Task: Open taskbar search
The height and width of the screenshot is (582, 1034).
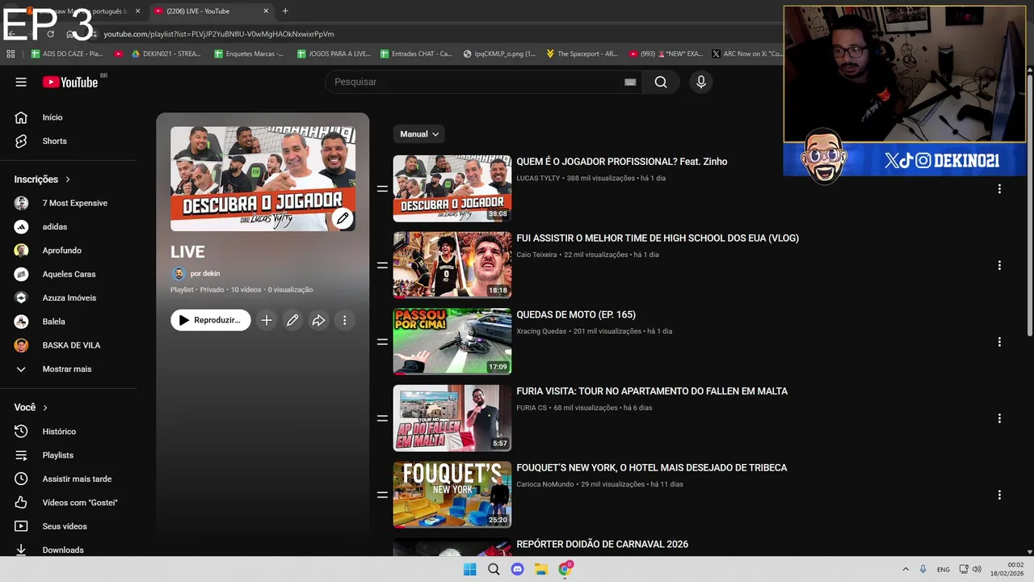Action: pyautogui.click(x=494, y=569)
